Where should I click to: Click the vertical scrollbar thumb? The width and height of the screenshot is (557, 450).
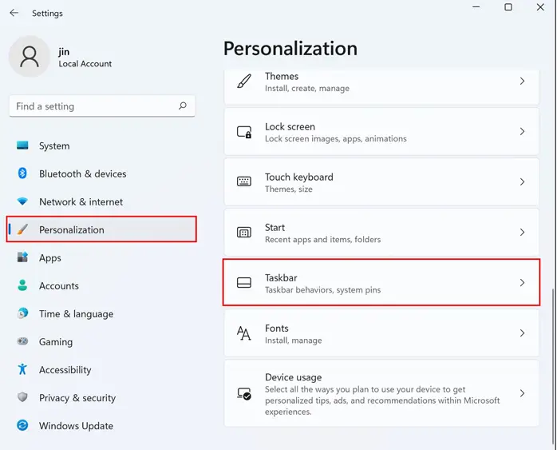(x=553, y=366)
